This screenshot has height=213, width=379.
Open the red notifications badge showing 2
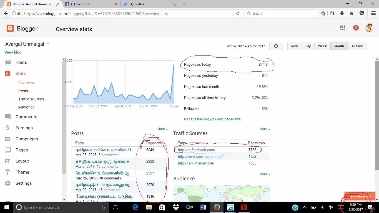tap(356, 28)
